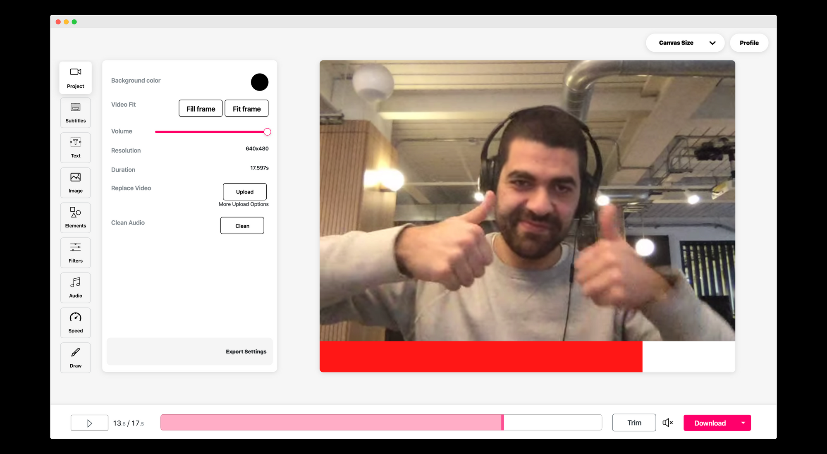Viewport: 827px width, 454px height.
Task: Choose Fit frame video fit
Action: (x=246, y=108)
